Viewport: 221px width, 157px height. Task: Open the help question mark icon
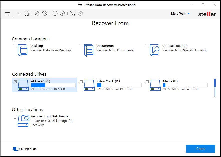pyautogui.click(x=62, y=13)
